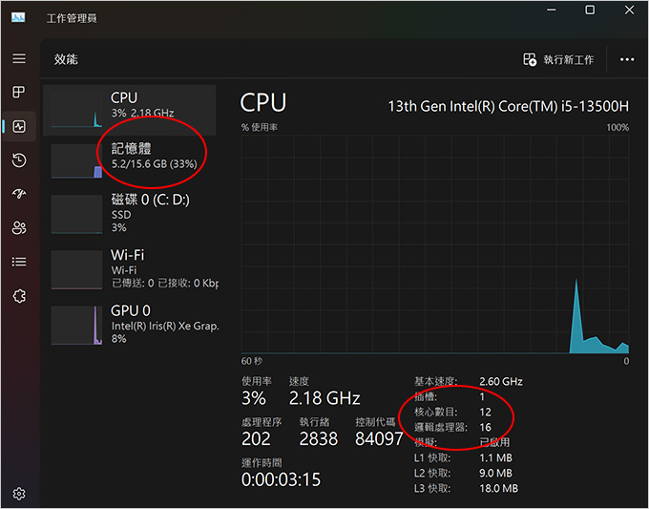Image resolution: width=649 pixels, height=509 pixels.
Task: Click the Intel(R) Iris(R) Xe GPU label
Action: coord(165,326)
